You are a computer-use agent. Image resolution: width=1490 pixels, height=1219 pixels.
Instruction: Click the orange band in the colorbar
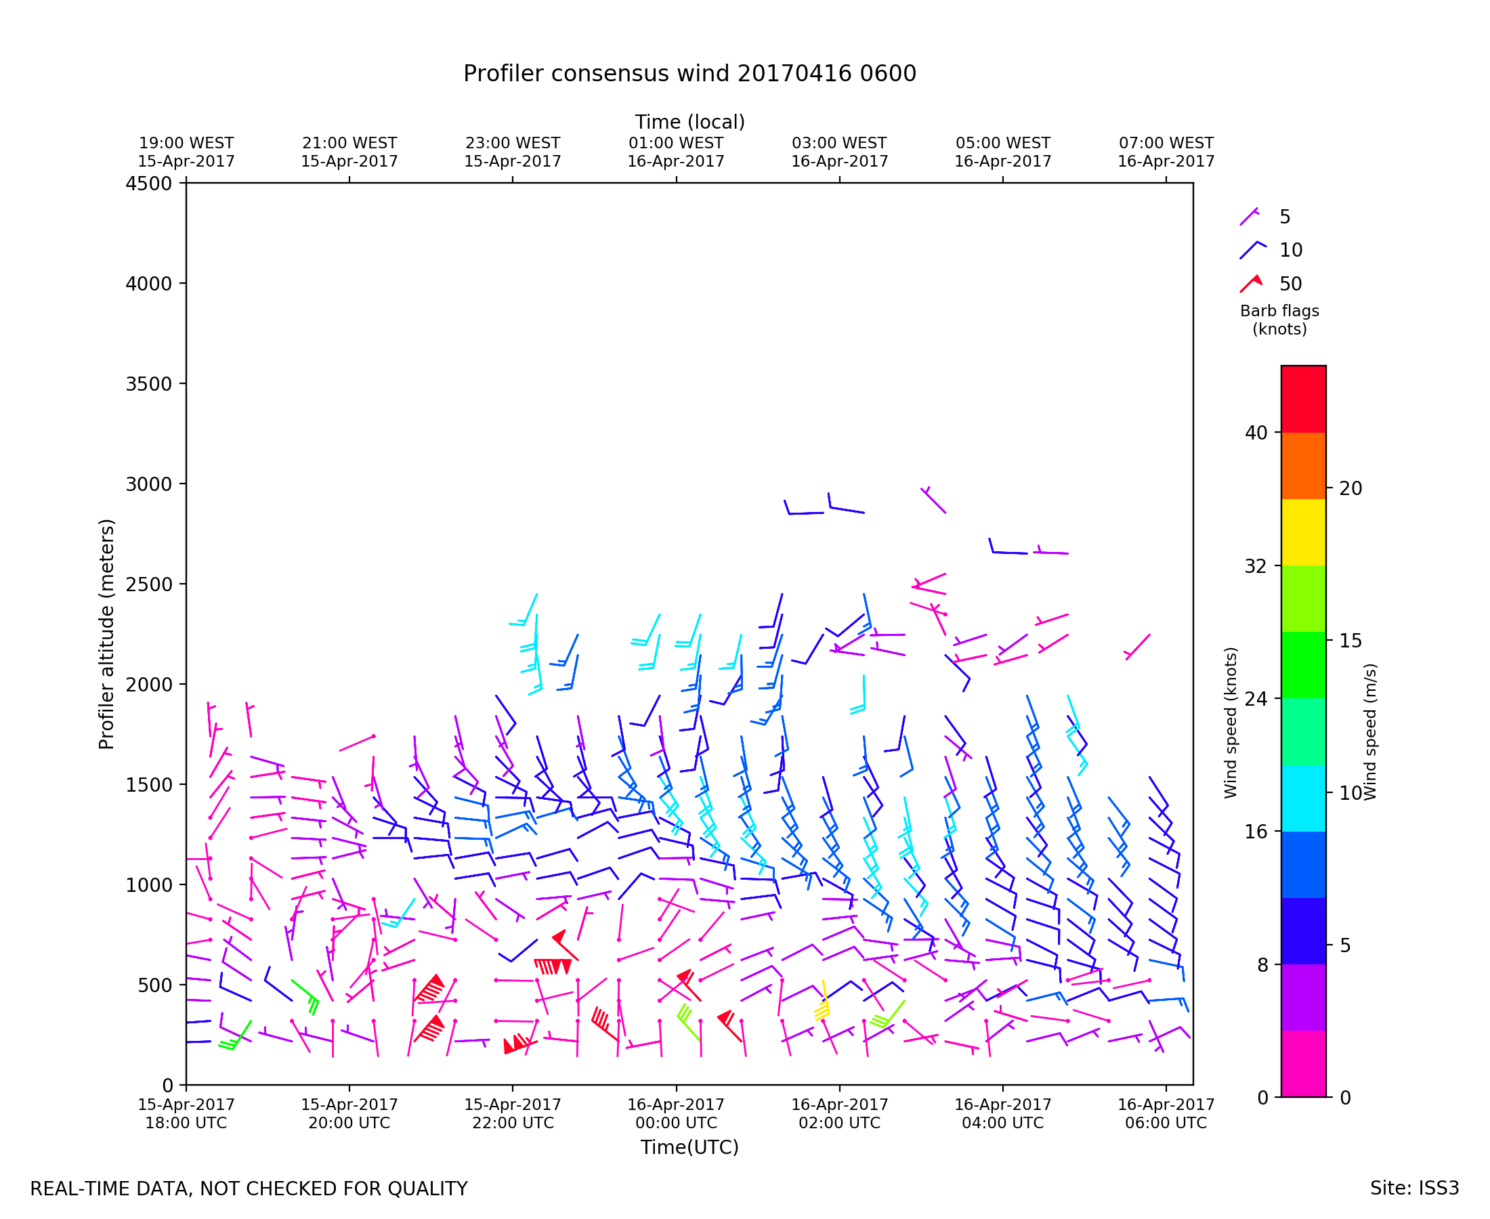[1303, 465]
